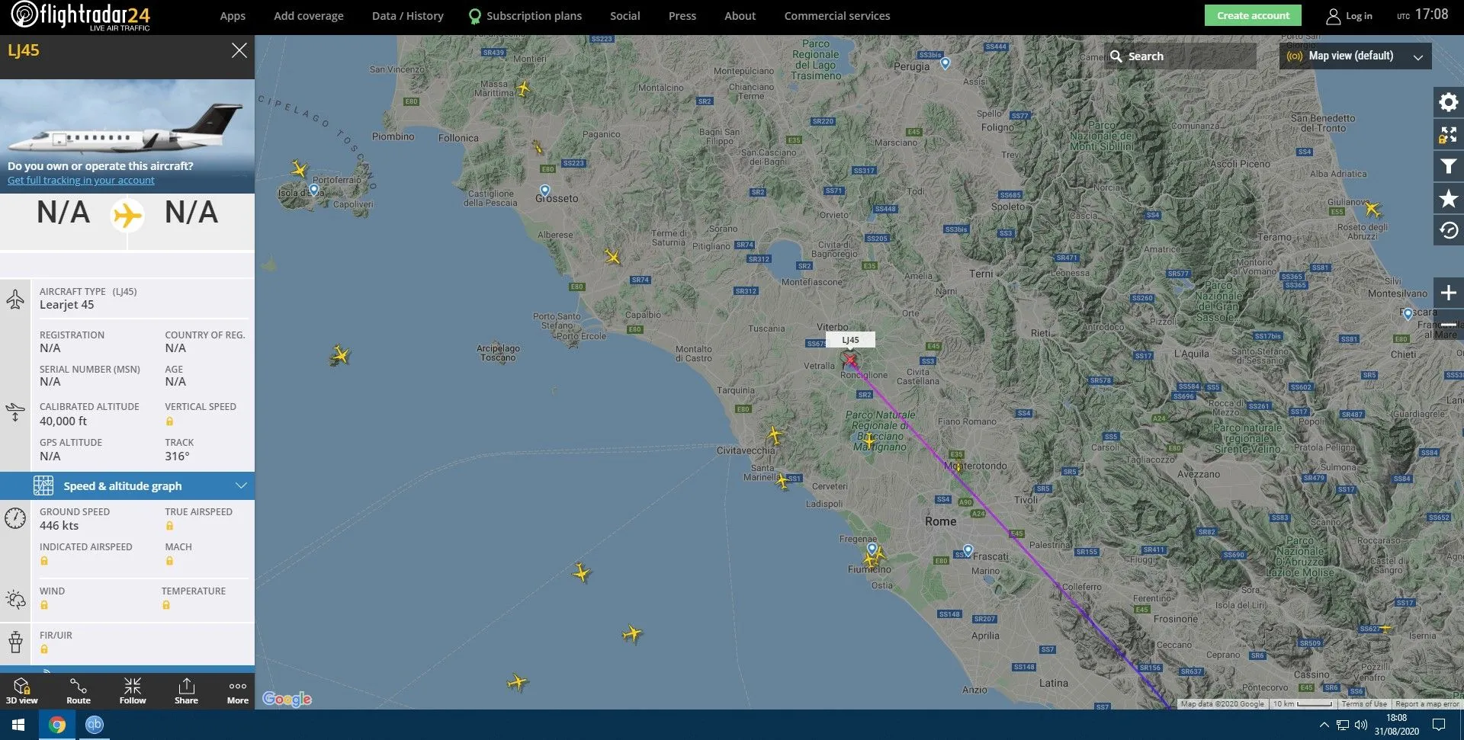This screenshot has width=1464, height=740.
Task: Open the playback history clock icon
Action: 1448,230
